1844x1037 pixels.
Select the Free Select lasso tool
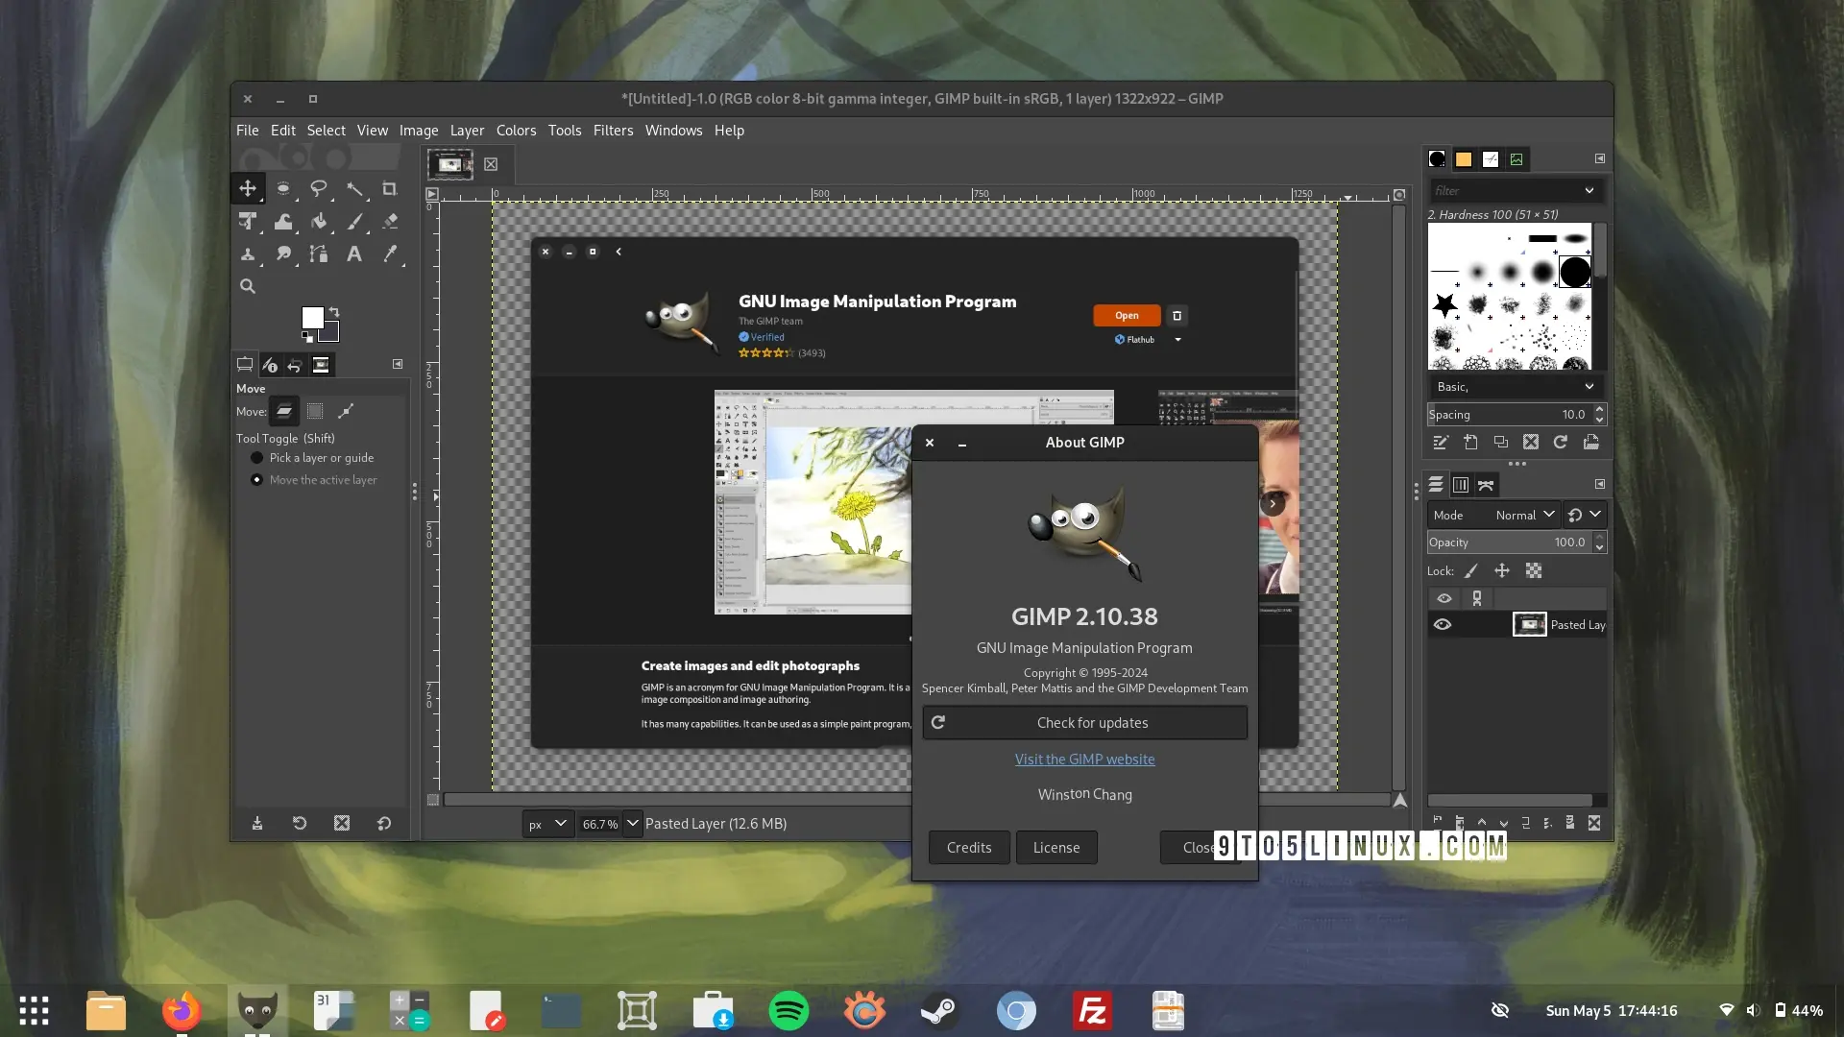click(319, 188)
